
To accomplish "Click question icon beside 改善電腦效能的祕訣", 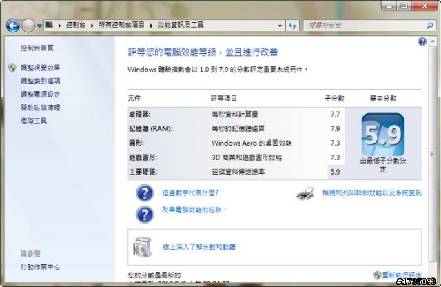I will 145,215.
